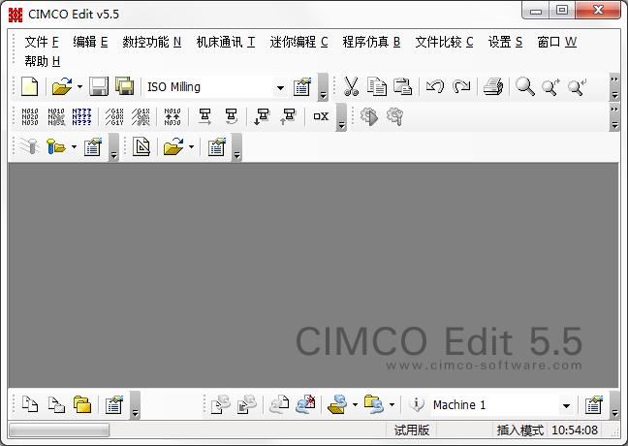Expand the Machine 1 dropdown

(566, 406)
